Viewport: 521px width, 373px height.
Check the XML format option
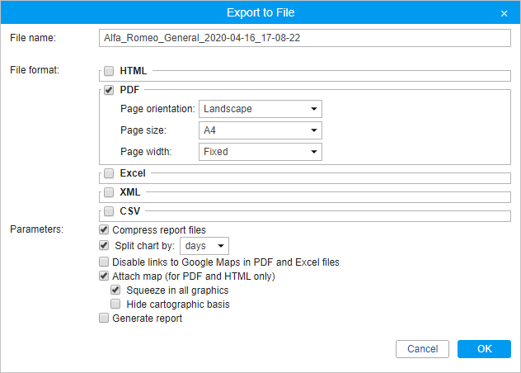pos(109,192)
